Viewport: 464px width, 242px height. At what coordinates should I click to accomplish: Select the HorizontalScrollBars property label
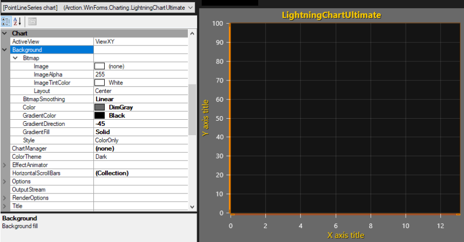tap(36, 173)
